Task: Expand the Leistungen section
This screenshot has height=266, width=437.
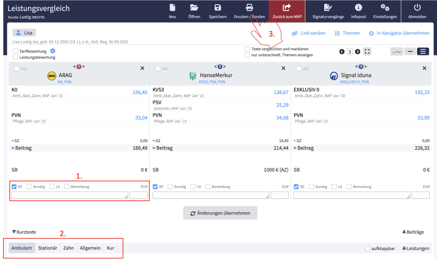Action: click(x=416, y=248)
